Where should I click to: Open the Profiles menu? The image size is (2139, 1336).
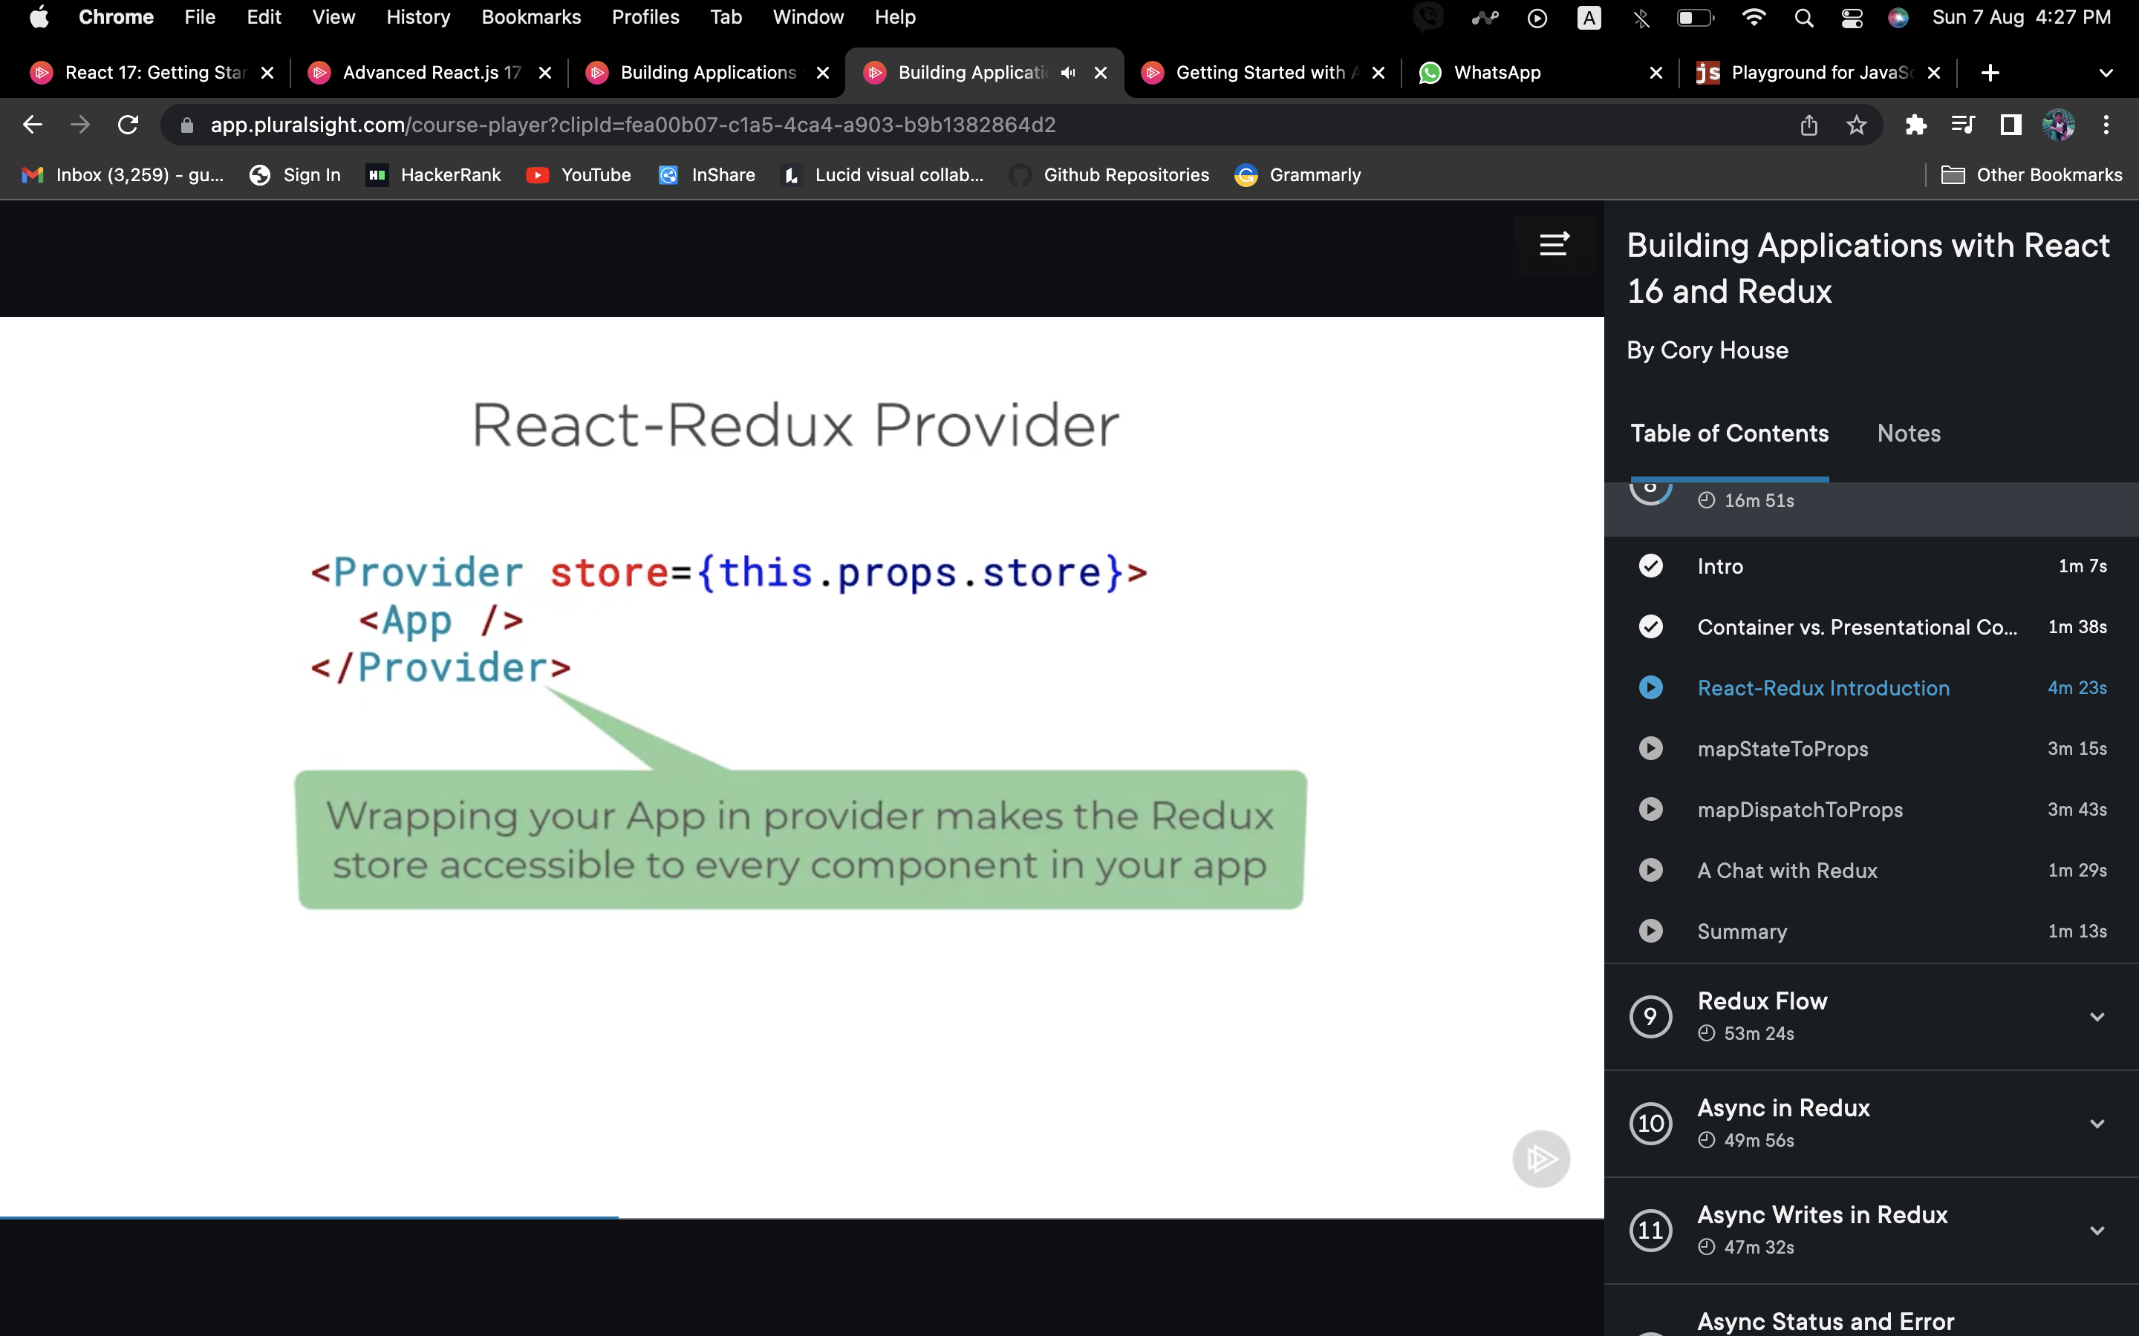(645, 17)
